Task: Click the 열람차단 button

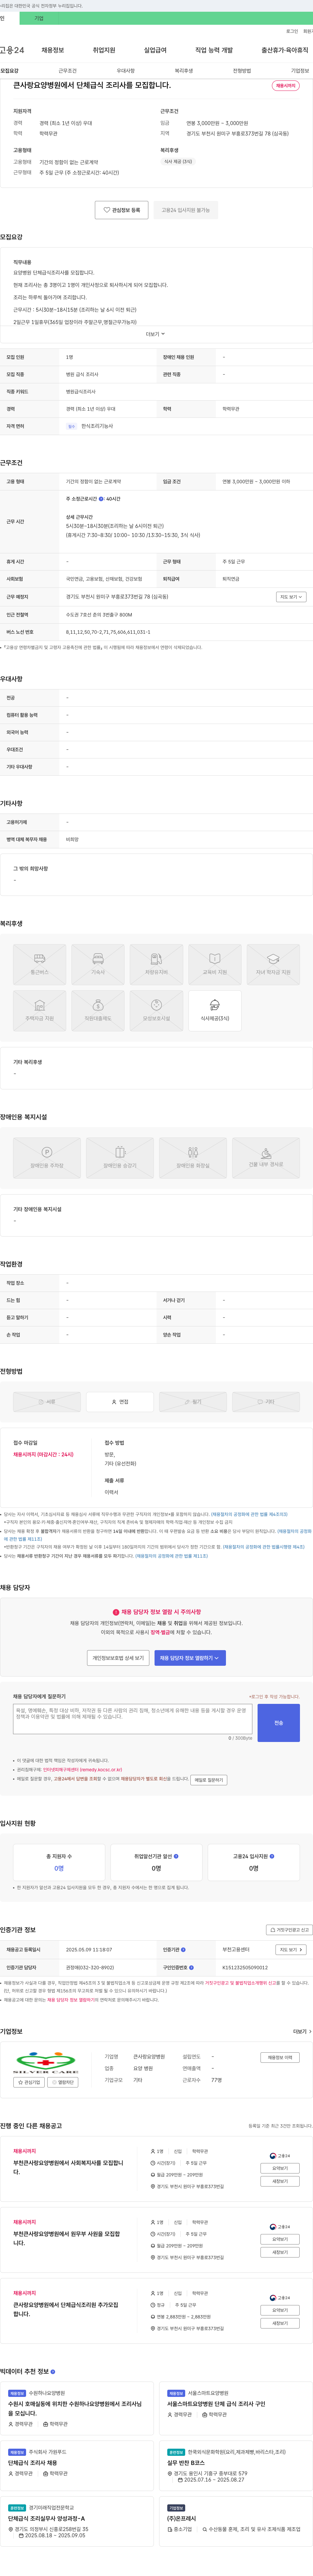Action: pyautogui.click(x=63, y=2082)
